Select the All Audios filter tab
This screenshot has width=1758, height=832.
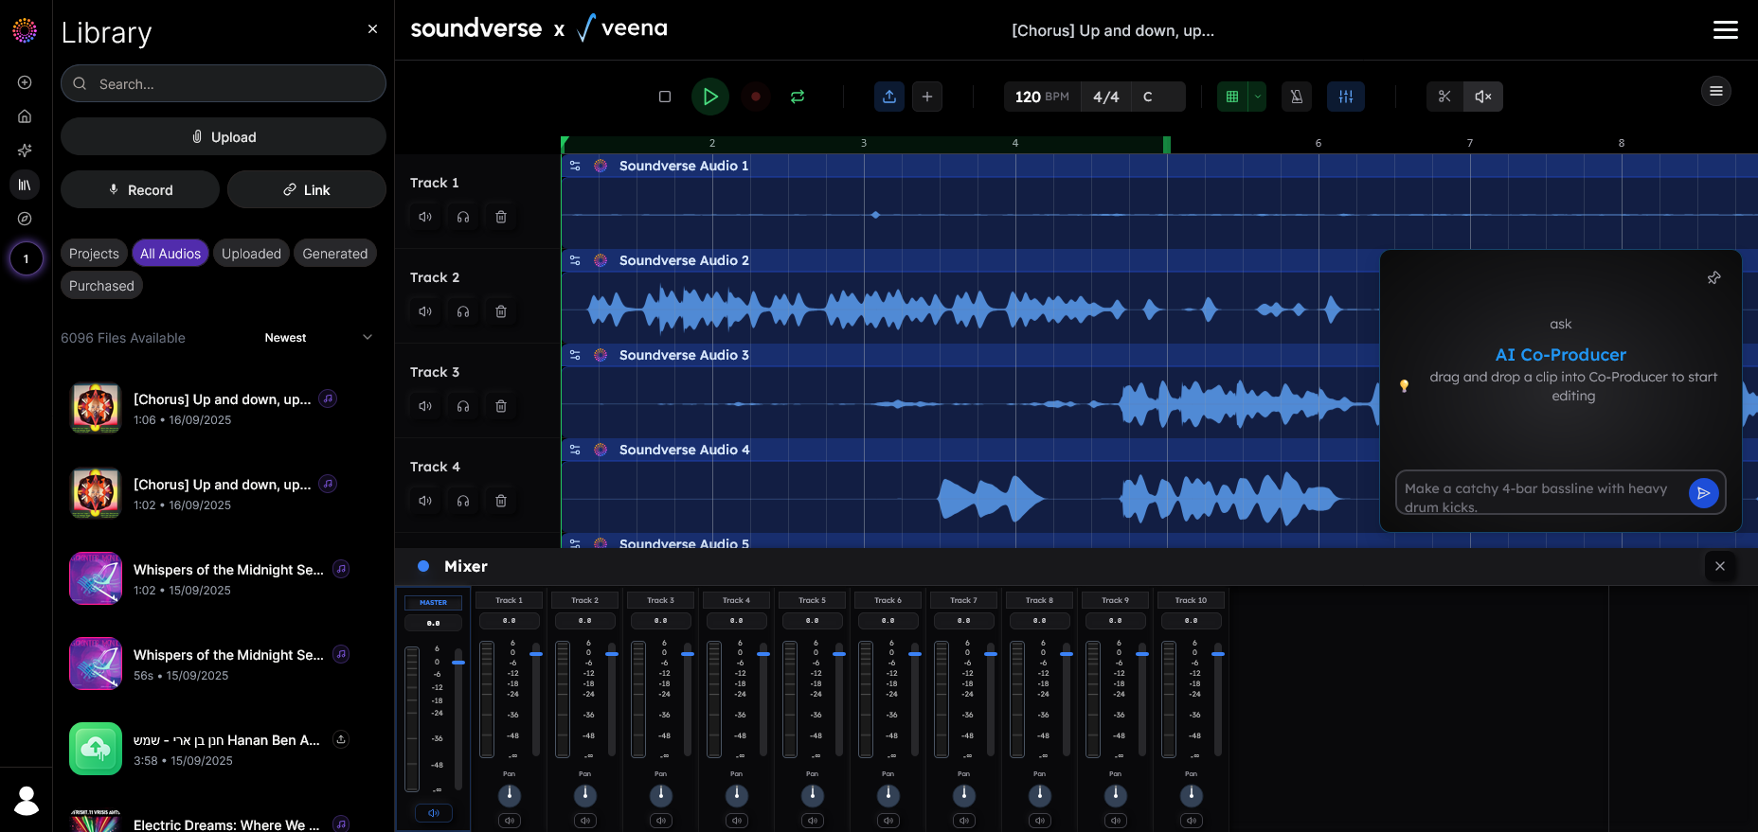point(170,254)
